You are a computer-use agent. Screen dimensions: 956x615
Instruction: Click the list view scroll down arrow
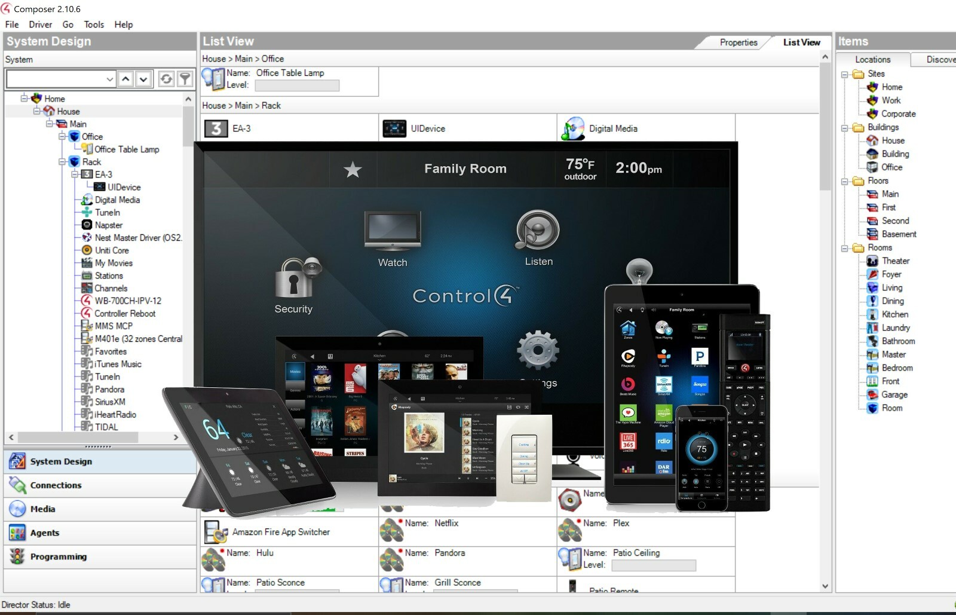[x=825, y=586]
